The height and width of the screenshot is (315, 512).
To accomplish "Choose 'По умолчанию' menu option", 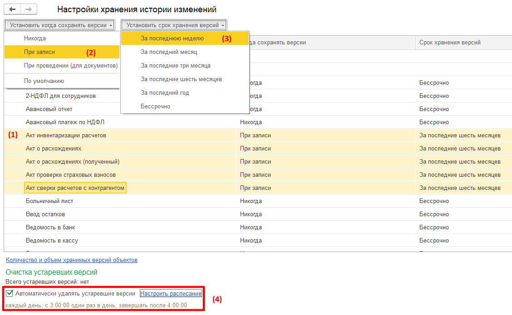I will tap(44, 81).
